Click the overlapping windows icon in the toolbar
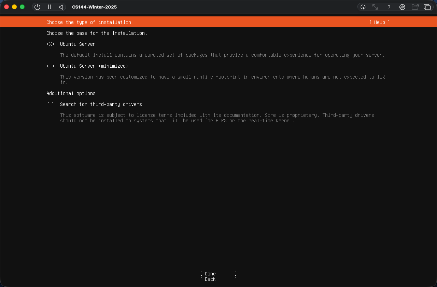This screenshot has height=287, width=437. (427, 7)
